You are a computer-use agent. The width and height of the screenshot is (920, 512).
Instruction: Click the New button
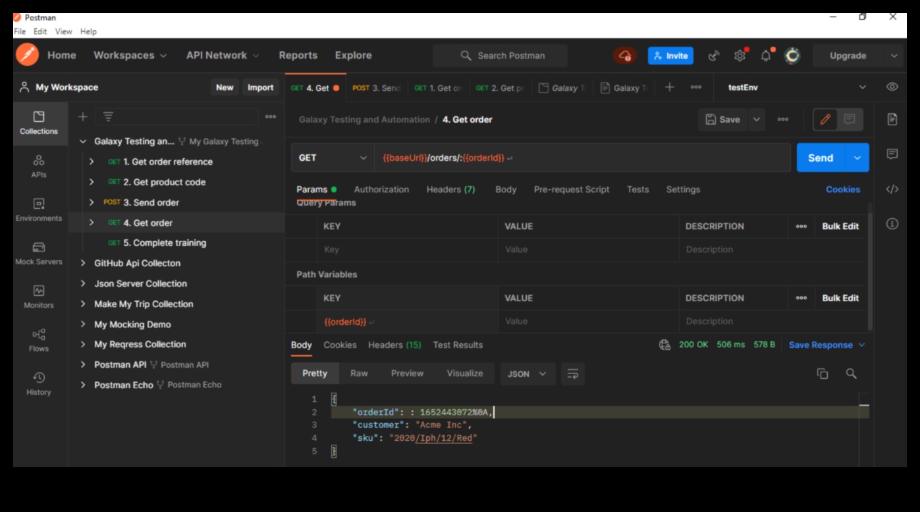[225, 87]
